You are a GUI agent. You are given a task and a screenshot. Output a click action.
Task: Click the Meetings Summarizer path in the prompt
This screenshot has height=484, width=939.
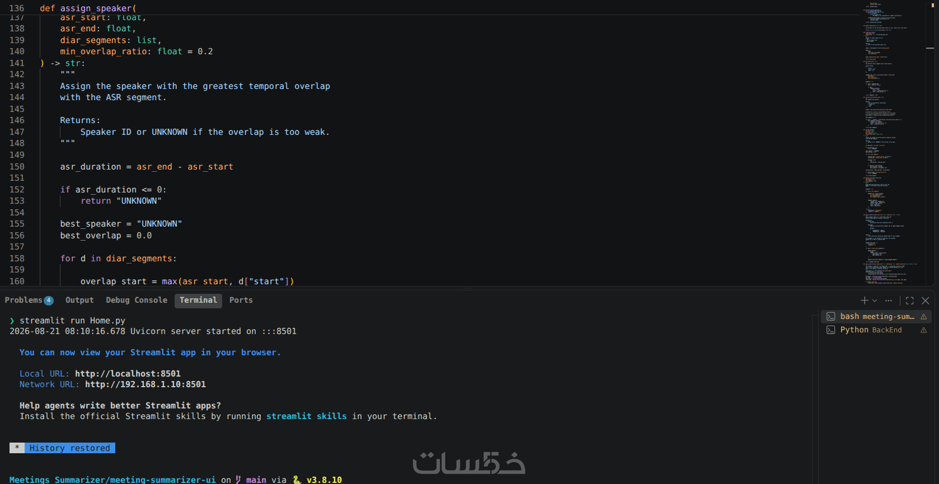(x=112, y=480)
